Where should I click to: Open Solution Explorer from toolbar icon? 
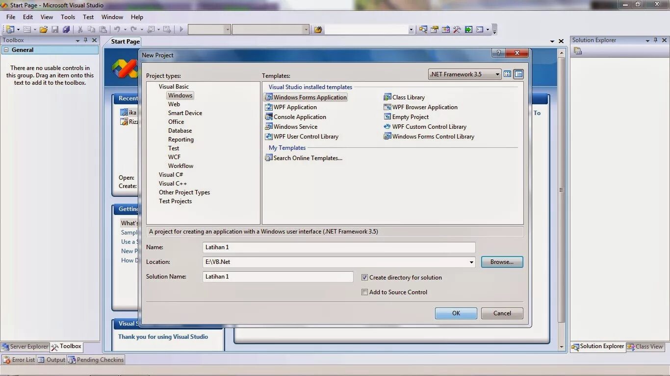[x=423, y=29]
